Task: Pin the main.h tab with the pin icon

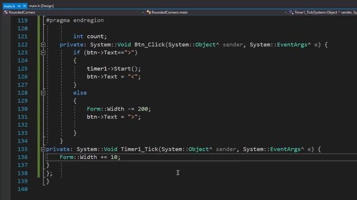Action: coord(19,6)
